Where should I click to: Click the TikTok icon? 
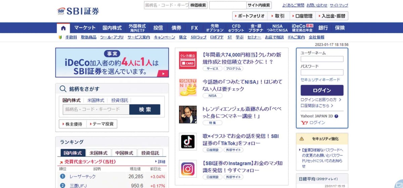click(x=188, y=142)
